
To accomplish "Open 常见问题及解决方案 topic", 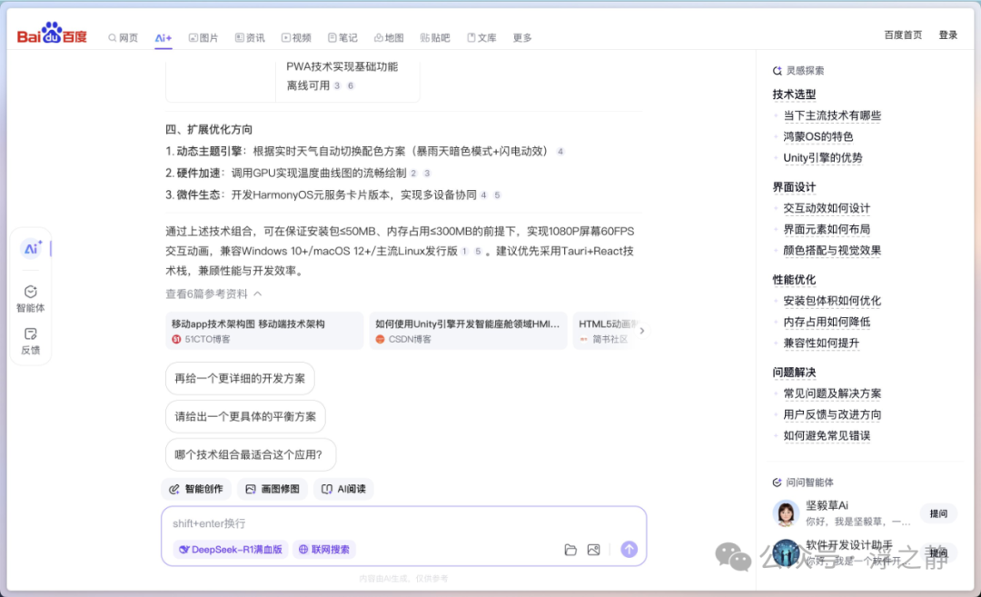I will (832, 393).
